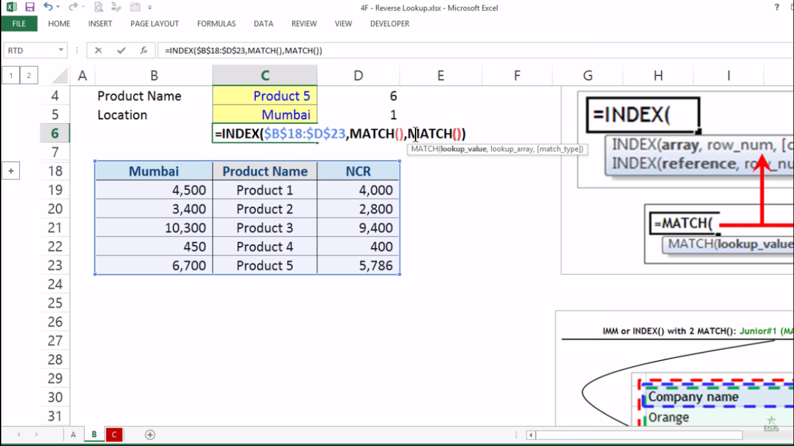Undo the last action
Image resolution: width=794 pixels, height=446 pixels.
[x=48, y=8]
